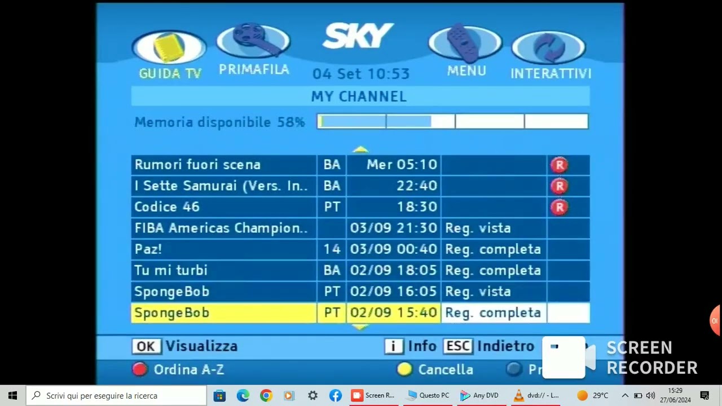The width and height of the screenshot is (722, 406).
Task: Select the MENU label
Action: point(466,71)
